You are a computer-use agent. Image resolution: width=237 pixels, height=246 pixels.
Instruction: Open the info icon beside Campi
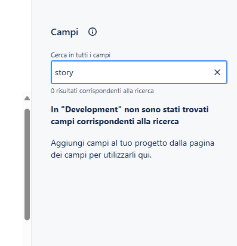coord(93,32)
